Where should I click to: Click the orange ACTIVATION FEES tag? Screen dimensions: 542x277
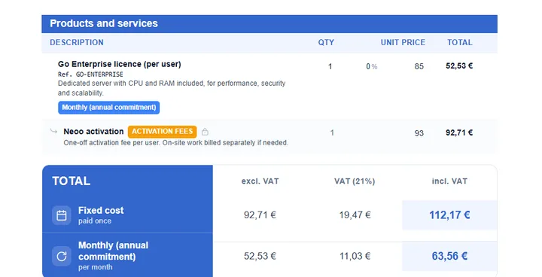click(162, 132)
